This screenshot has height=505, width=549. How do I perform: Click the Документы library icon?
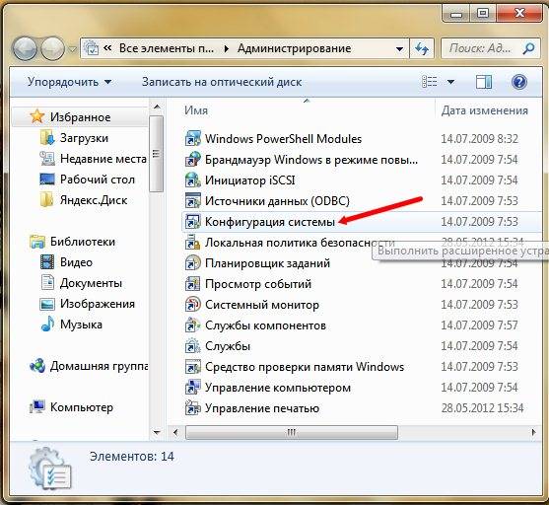47,282
